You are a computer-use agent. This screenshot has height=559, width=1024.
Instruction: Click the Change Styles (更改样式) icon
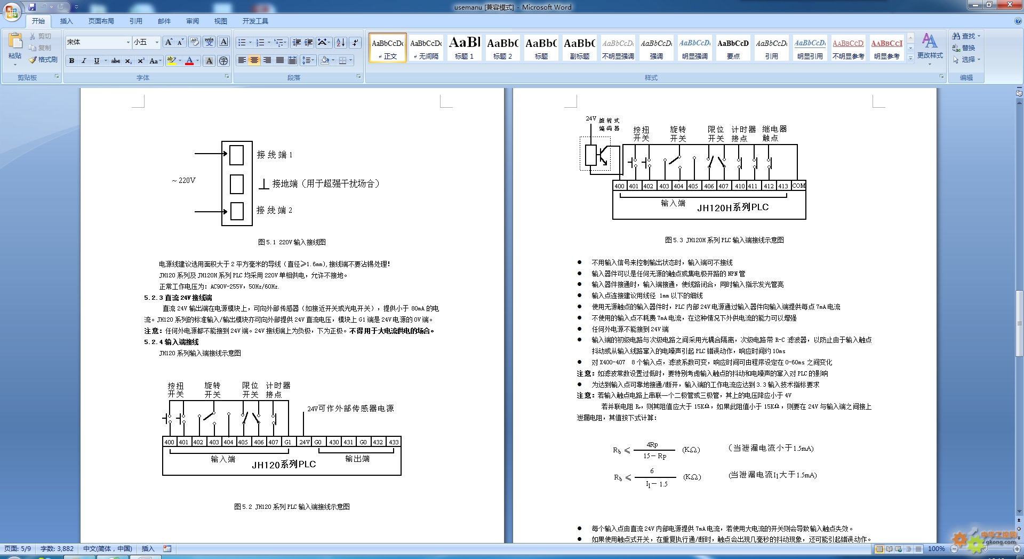(930, 48)
